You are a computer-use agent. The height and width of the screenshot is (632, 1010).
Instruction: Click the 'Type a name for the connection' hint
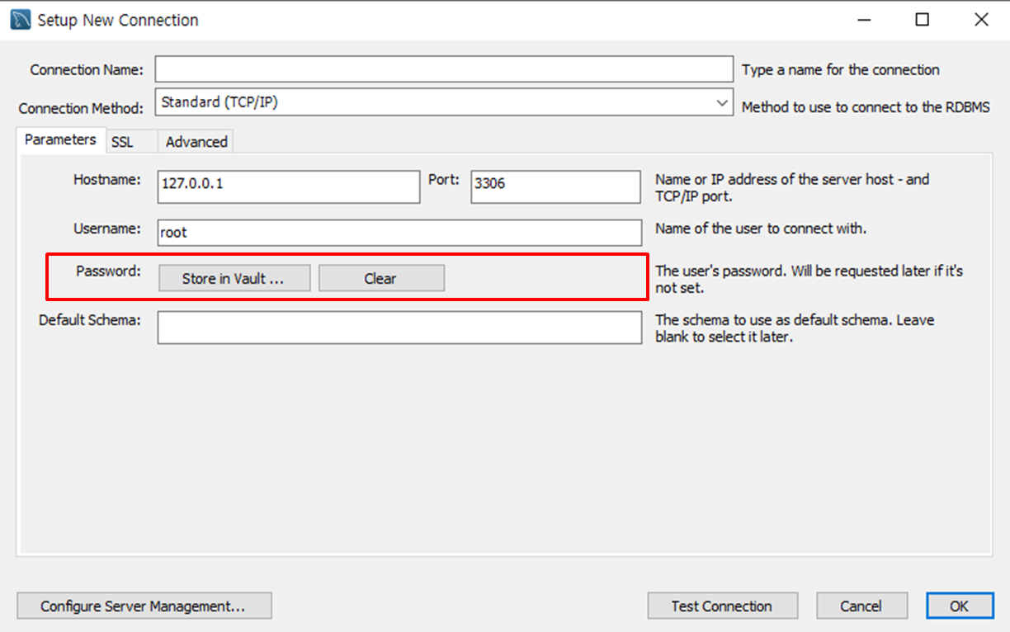pyautogui.click(x=841, y=70)
